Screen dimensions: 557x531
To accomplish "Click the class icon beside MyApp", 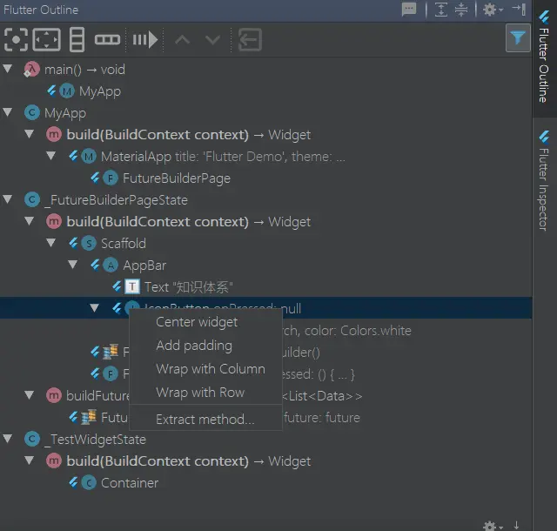I will point(31,113).
